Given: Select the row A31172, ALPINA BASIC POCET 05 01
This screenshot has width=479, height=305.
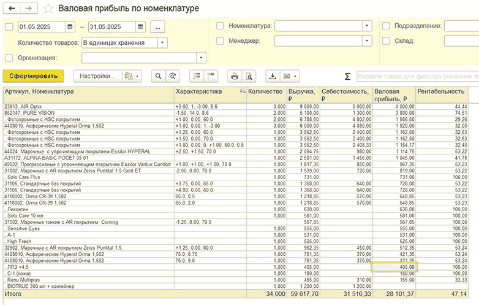Looking at the screenshot, I should pyautogui.click(x=236, y=158).
